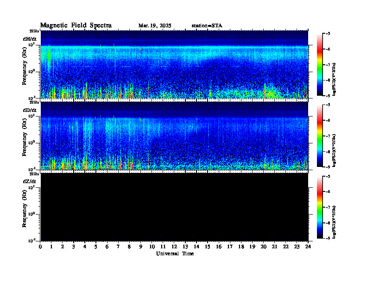
Task: Click the -8 label on dD/dt color bar
Action: [328, 152]
